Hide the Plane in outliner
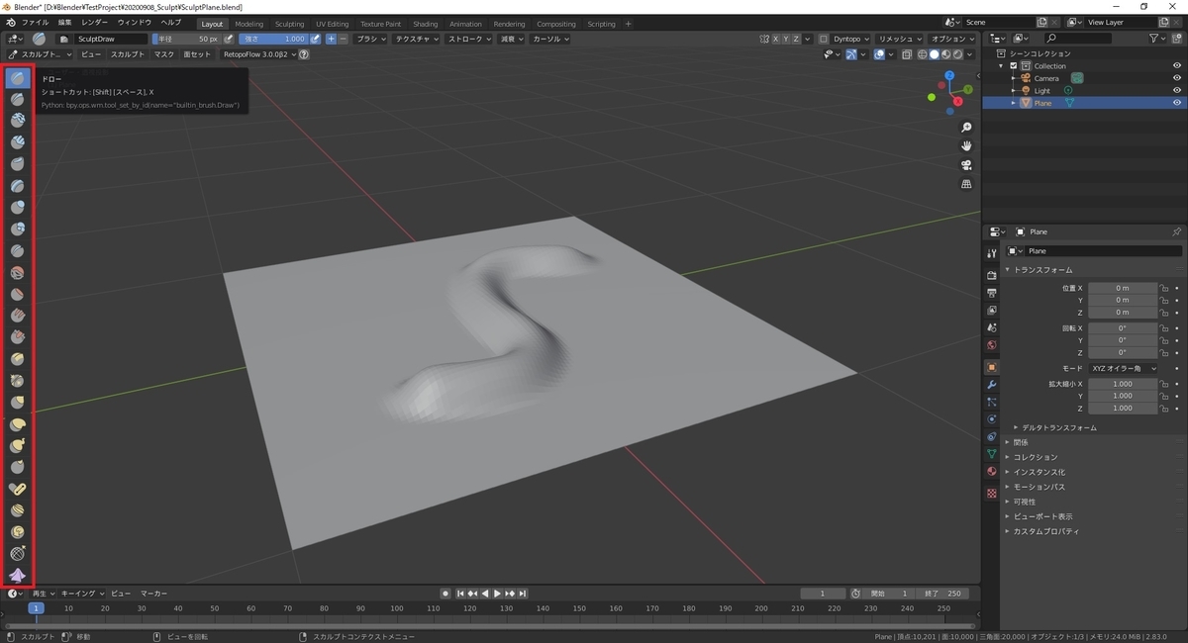1188x643 pixels. (x=1177, y=103)
